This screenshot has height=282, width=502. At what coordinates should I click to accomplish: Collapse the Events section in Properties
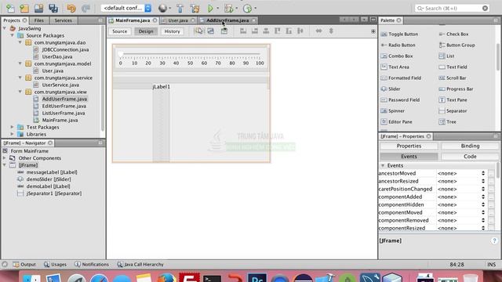tap(383, 165)
